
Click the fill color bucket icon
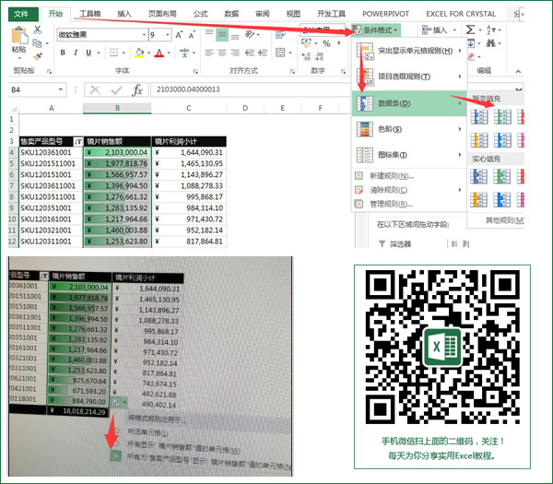coord(140,53)
